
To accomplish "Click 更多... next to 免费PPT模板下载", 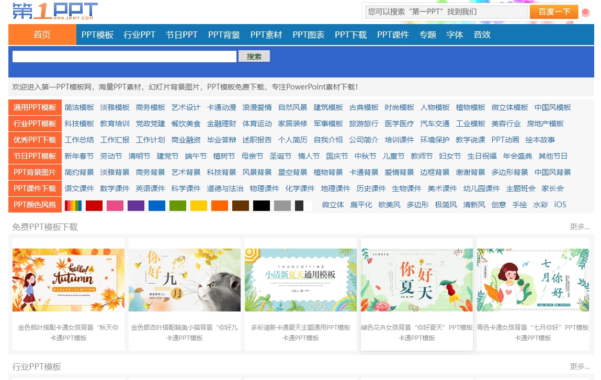I will pyautogui.click(x=580, y=227).
